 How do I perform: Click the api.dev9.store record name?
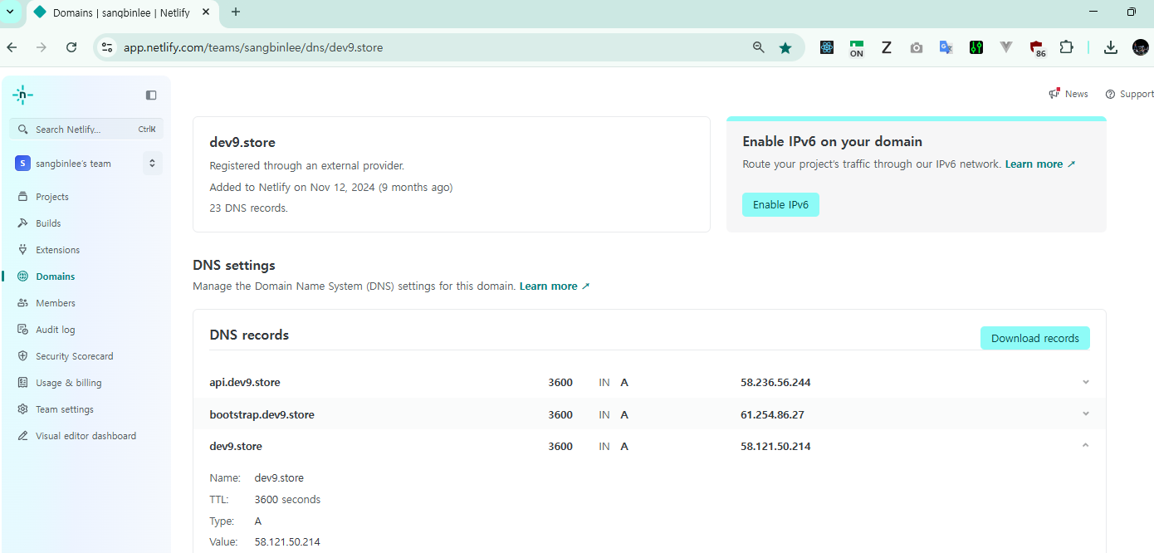tap(245, 383)
